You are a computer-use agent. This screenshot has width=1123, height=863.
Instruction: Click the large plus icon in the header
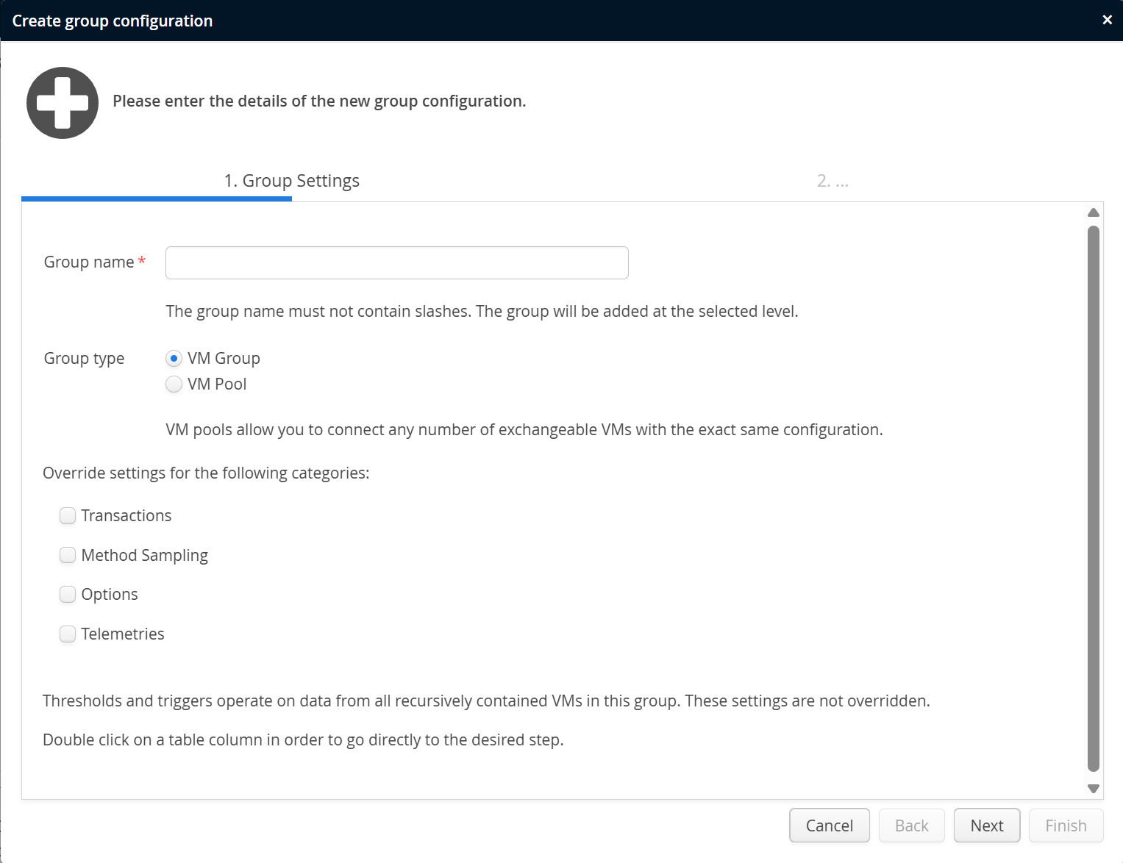(x=63, y=103)
